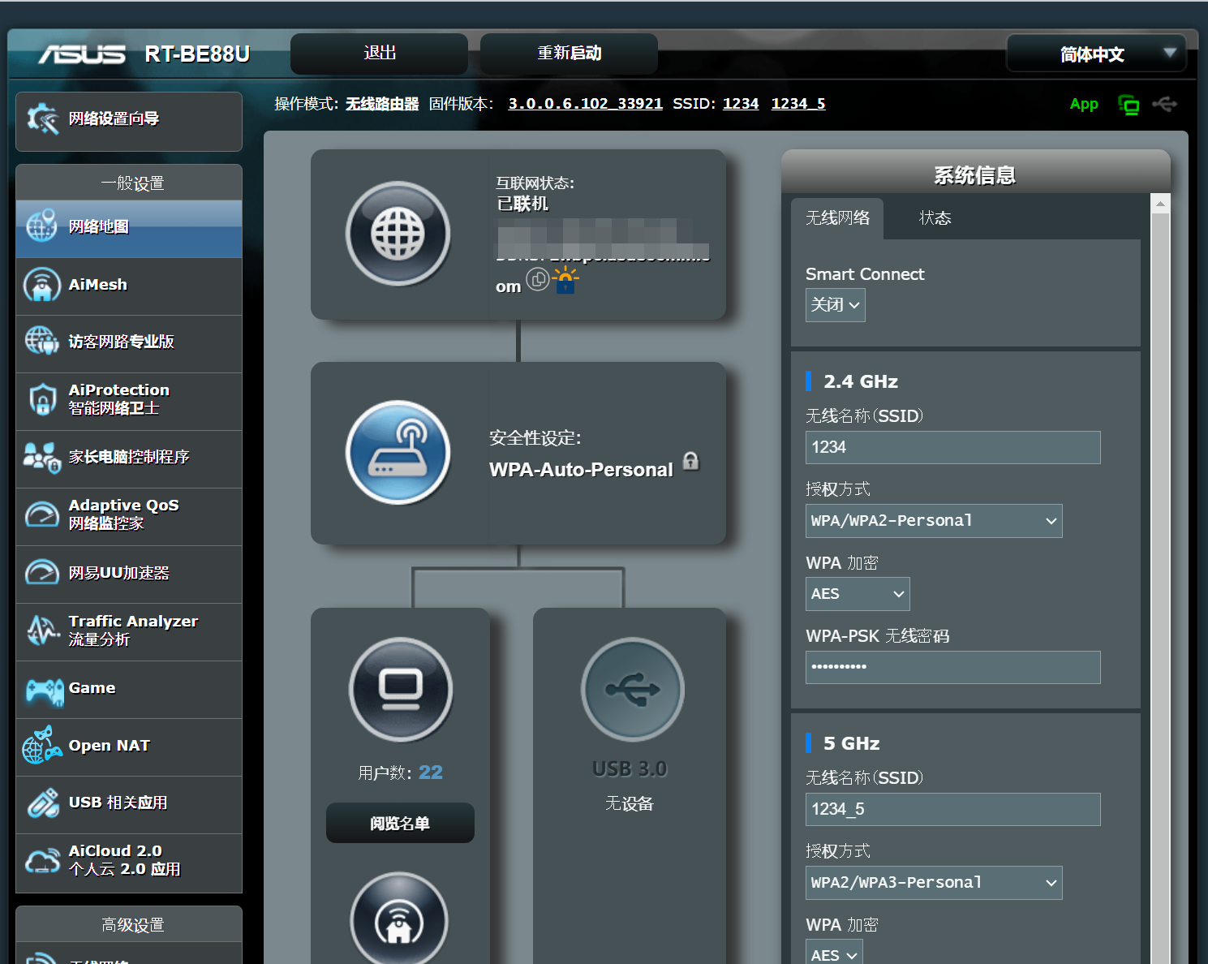Screen dimensions: 1208x964
Task: Select AiMesh menu item
Action: coord(129,286)
